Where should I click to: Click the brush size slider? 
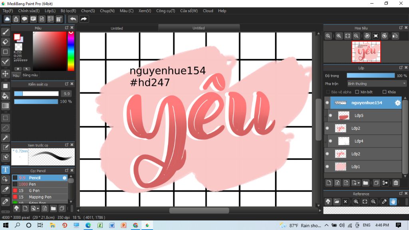tap(36, 93)
